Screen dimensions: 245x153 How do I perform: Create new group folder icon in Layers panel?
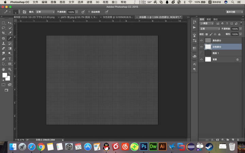coord(228,140)
